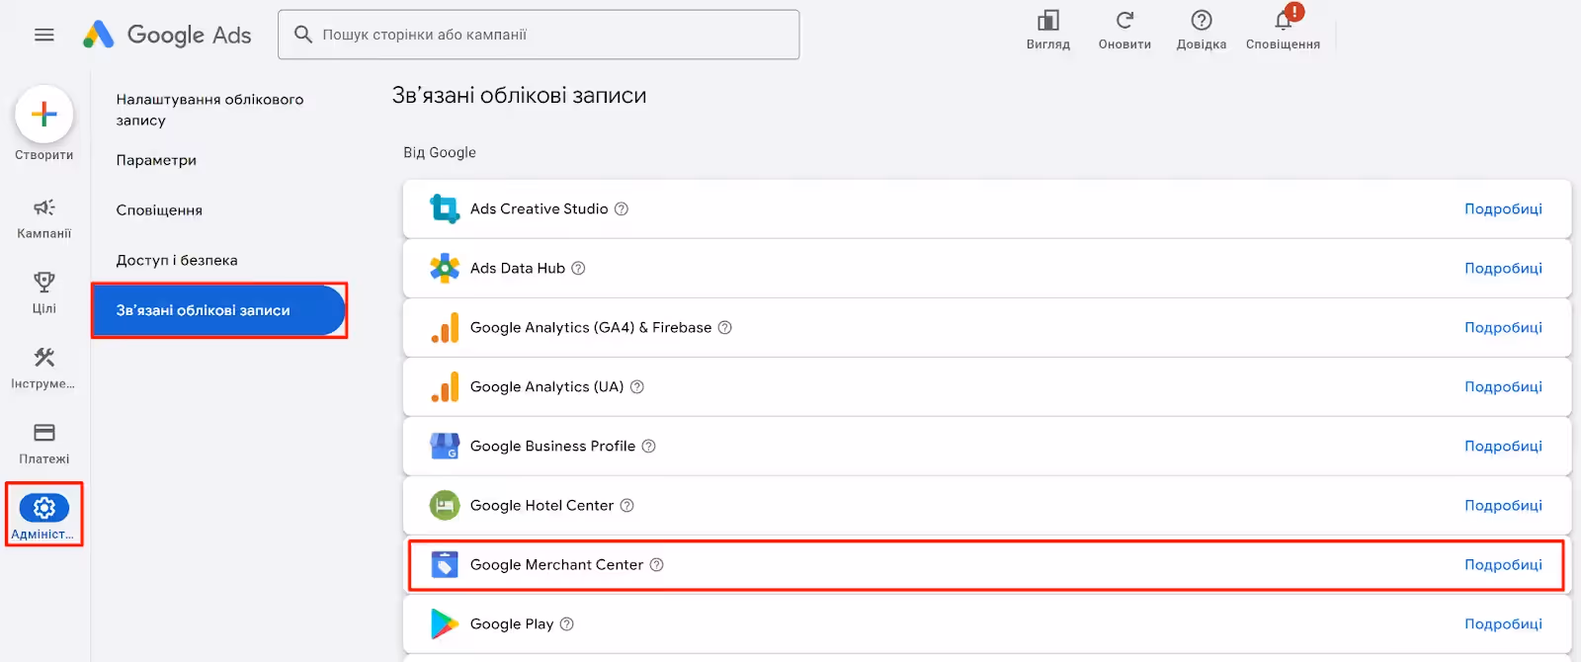Click the Зв'язані облікові записи page title
The height and width of the screenshot is (662, 1581).
(520, 95)
